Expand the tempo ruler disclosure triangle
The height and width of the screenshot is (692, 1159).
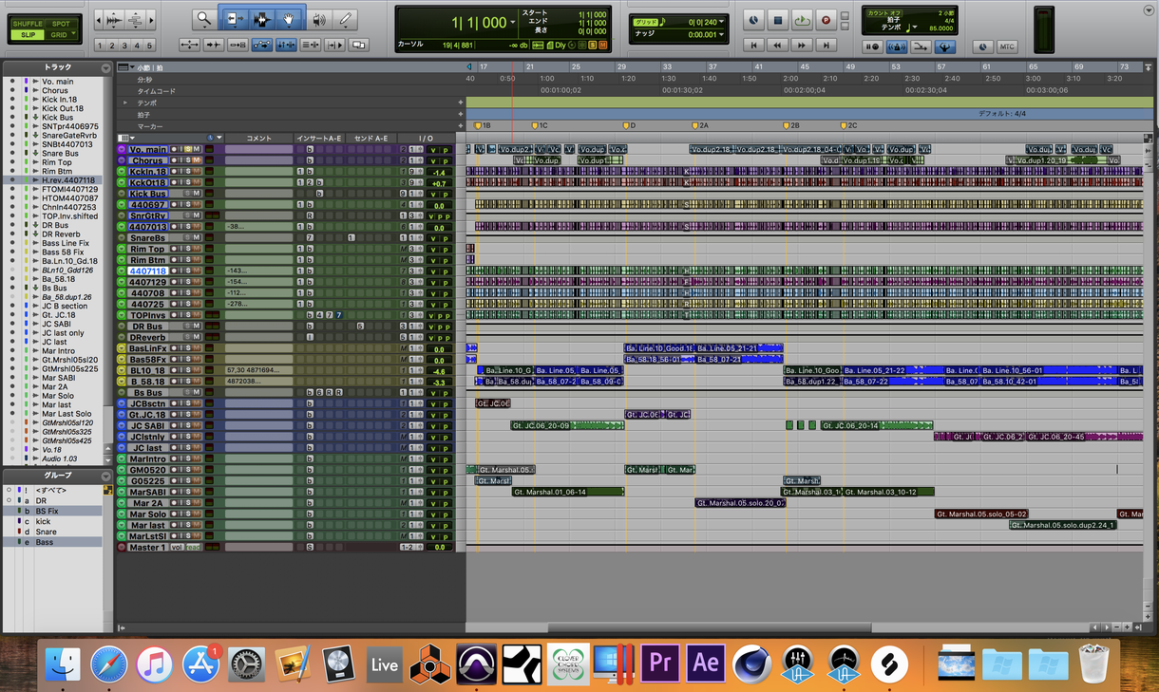click(124, 103)
